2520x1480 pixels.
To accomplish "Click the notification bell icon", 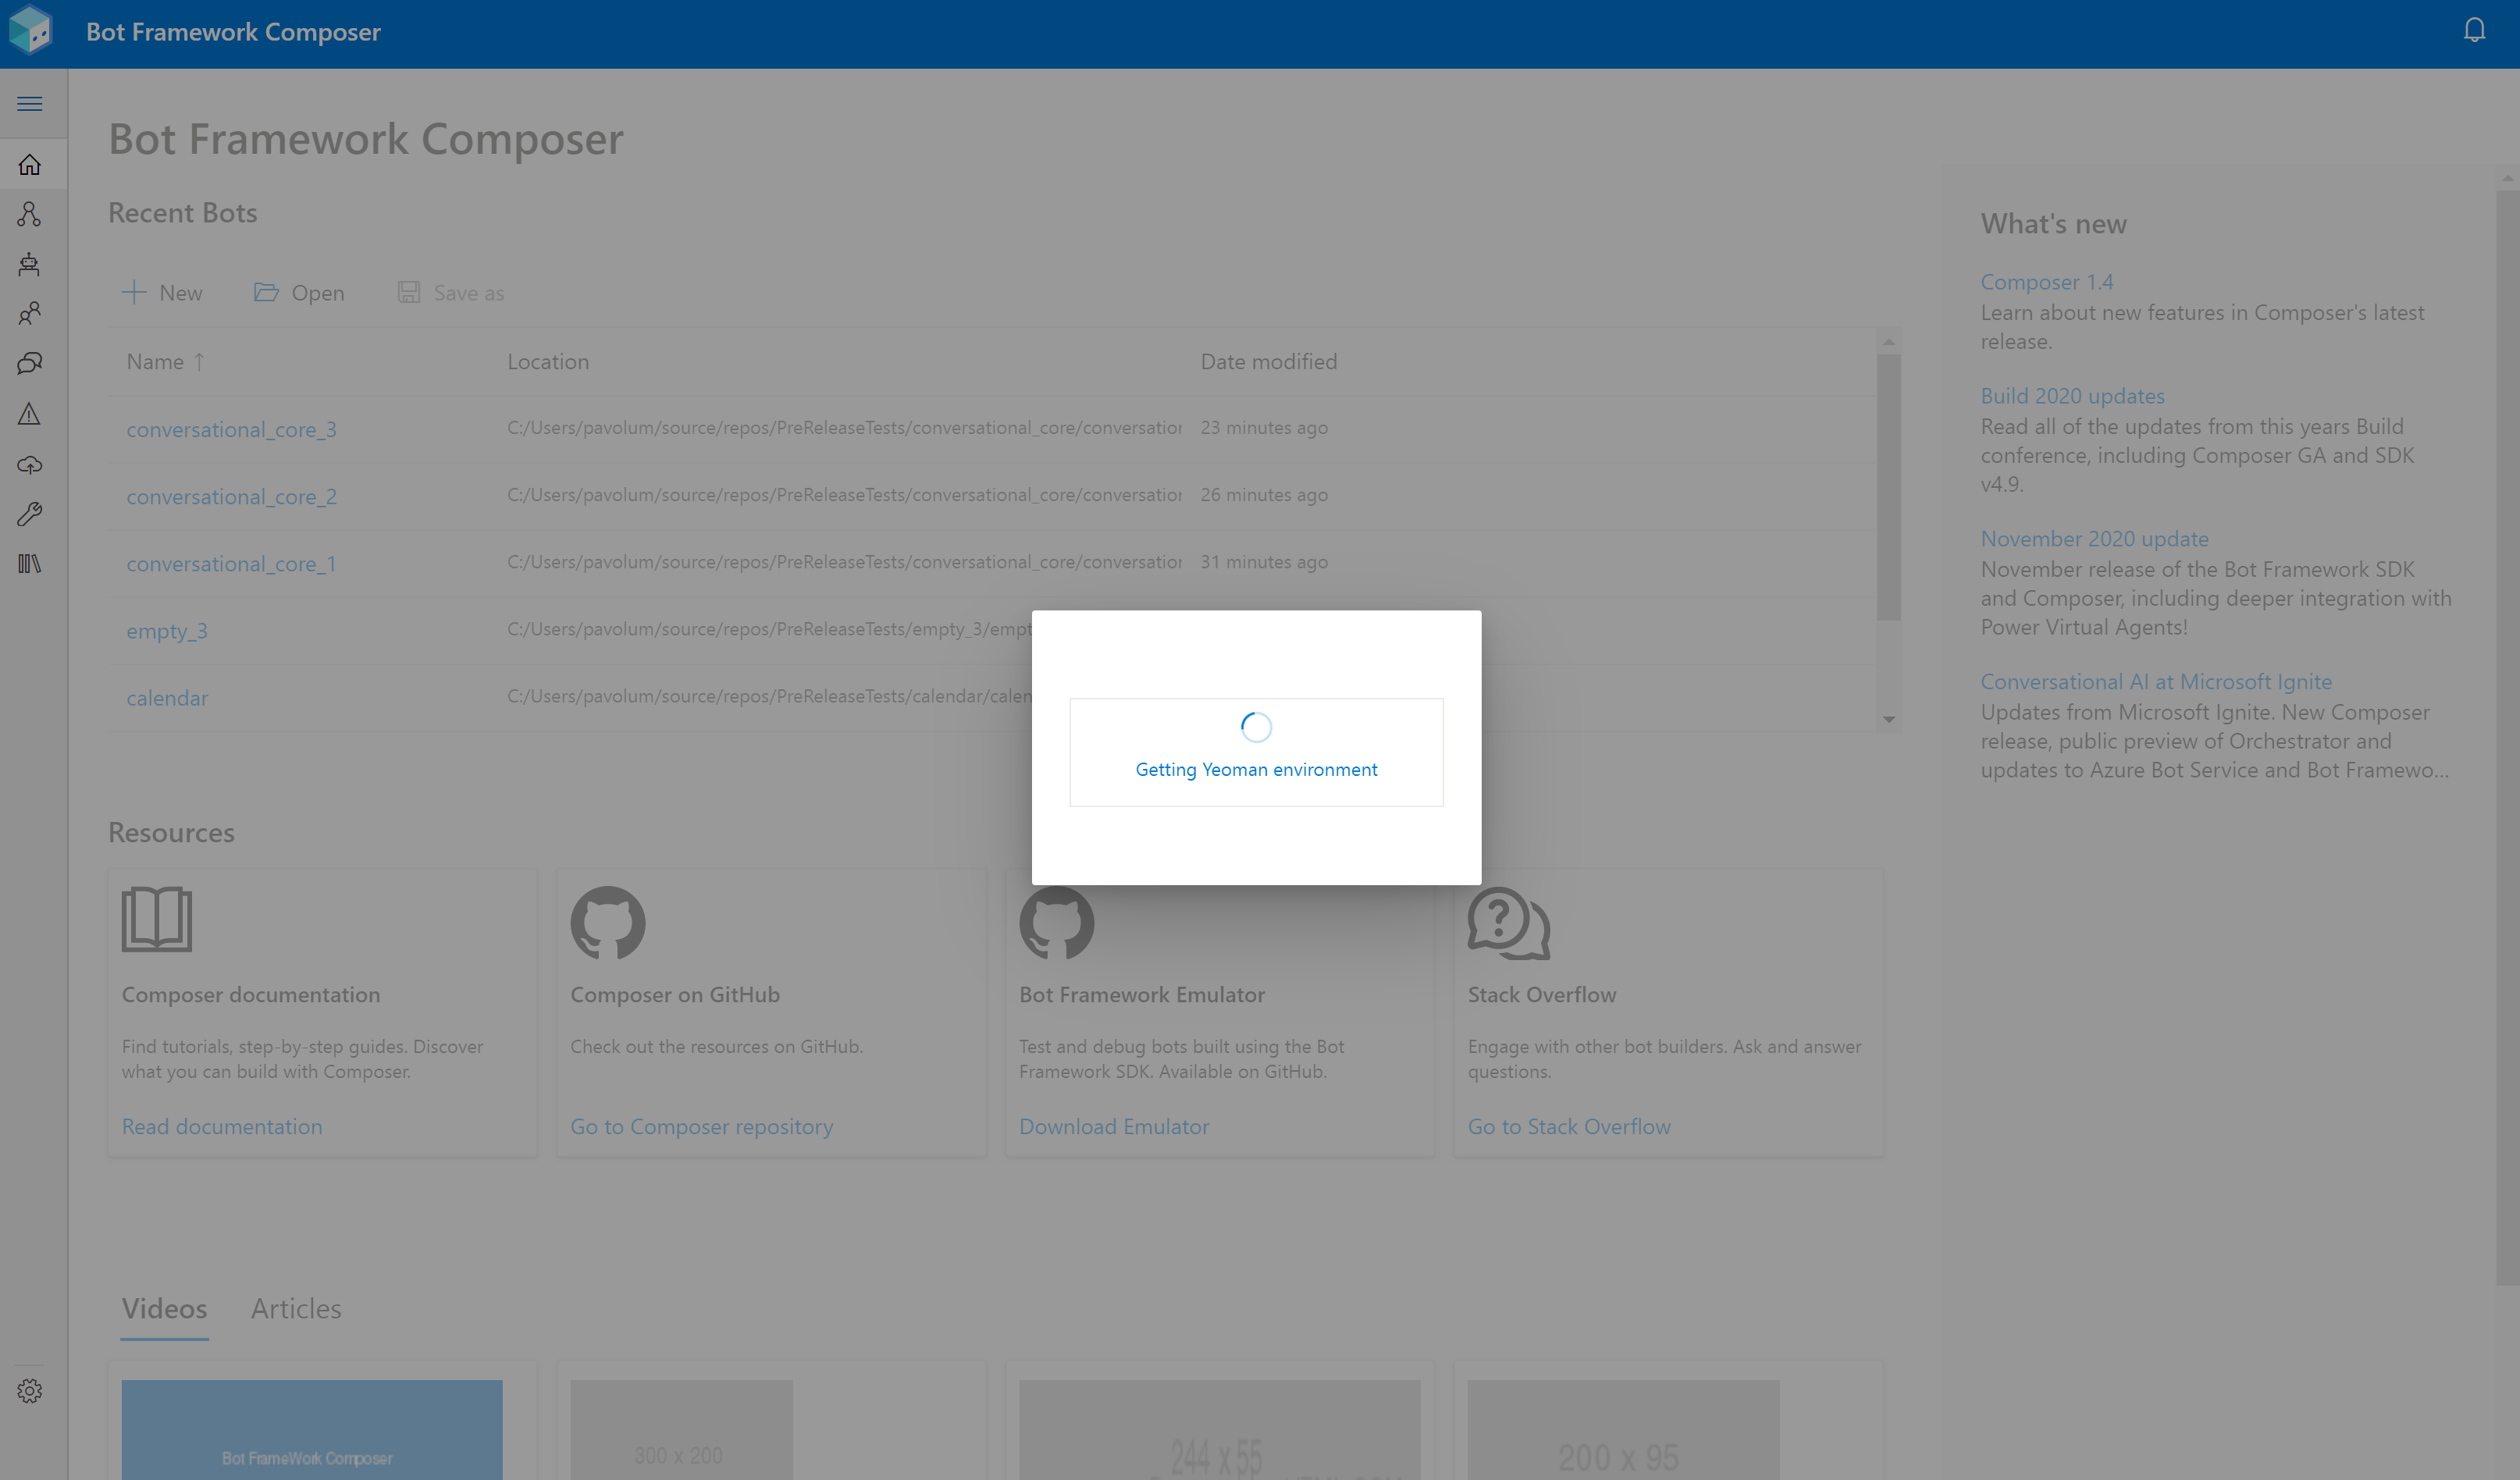I will (2473, 30).
